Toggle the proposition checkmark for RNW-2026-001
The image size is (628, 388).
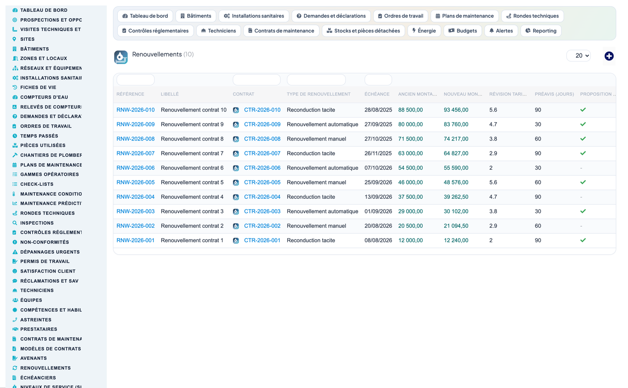coord(583,240)
